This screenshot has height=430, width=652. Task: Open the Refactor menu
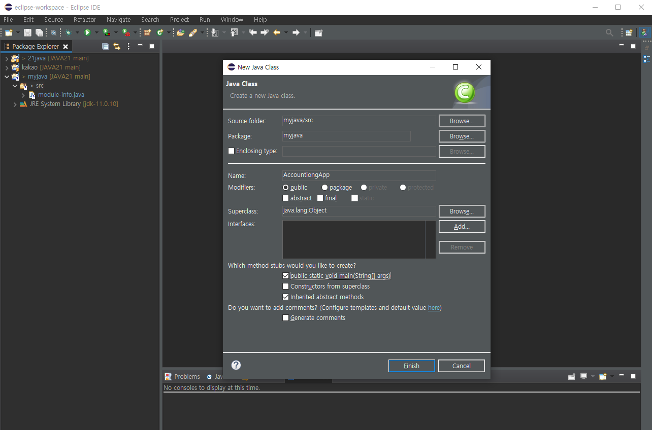pos(85,20)
